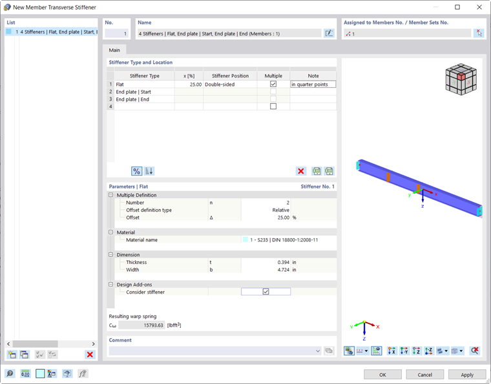Edit the name with the pencil icon

pos(329,33)
